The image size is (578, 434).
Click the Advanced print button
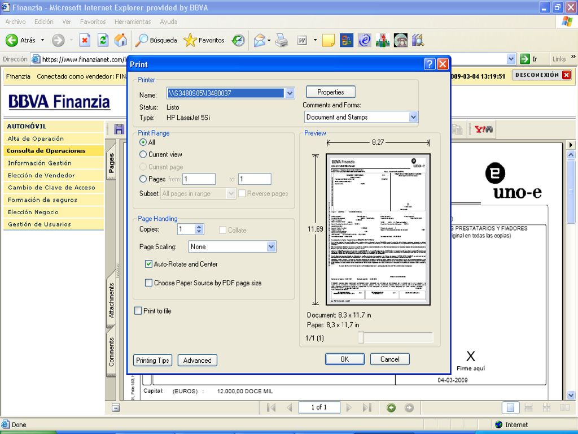pos(197,360)
